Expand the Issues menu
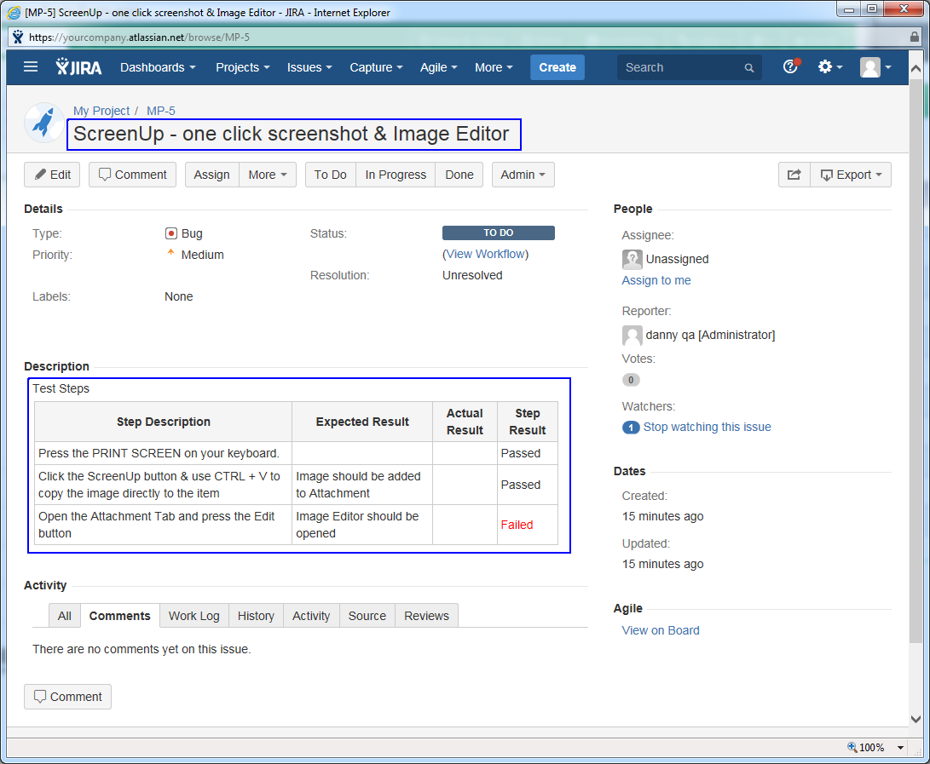 click(x=309, y=67)
